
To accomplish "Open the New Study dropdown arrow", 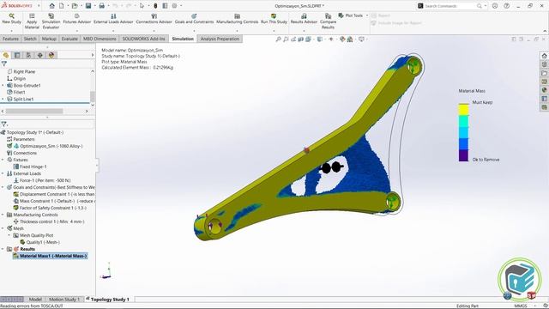I will coord(11,31).
